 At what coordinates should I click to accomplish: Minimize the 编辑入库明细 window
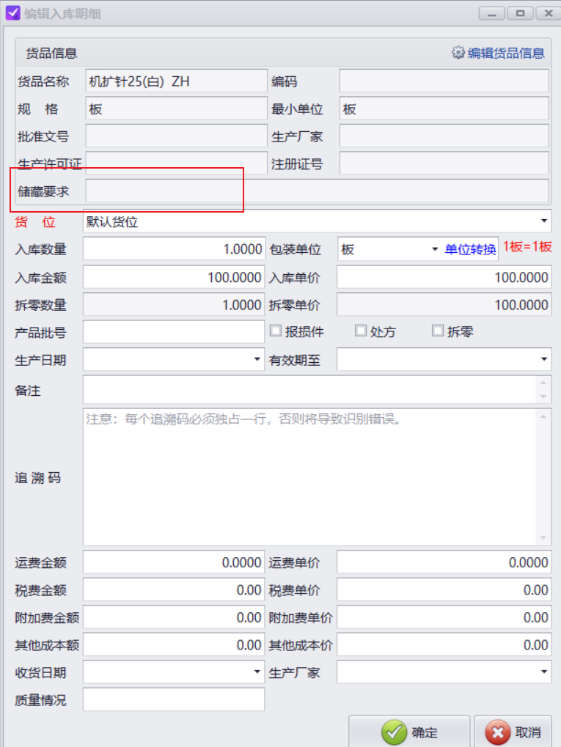click(492, 13)
